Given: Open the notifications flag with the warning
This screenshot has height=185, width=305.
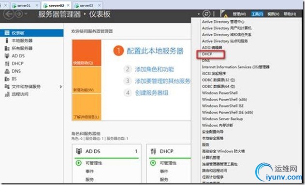Looking at the screenshot, I should point(223,13).
